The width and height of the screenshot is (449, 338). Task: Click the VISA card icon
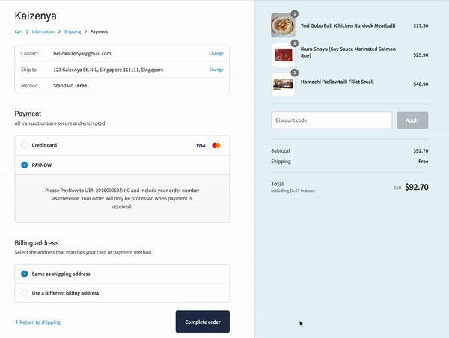(x=201, y=145)
